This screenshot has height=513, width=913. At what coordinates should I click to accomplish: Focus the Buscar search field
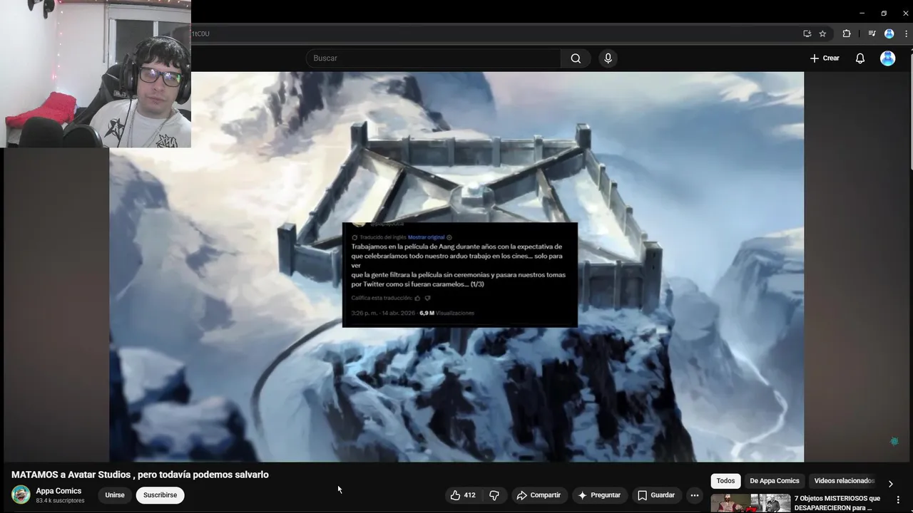coord(434,58)
